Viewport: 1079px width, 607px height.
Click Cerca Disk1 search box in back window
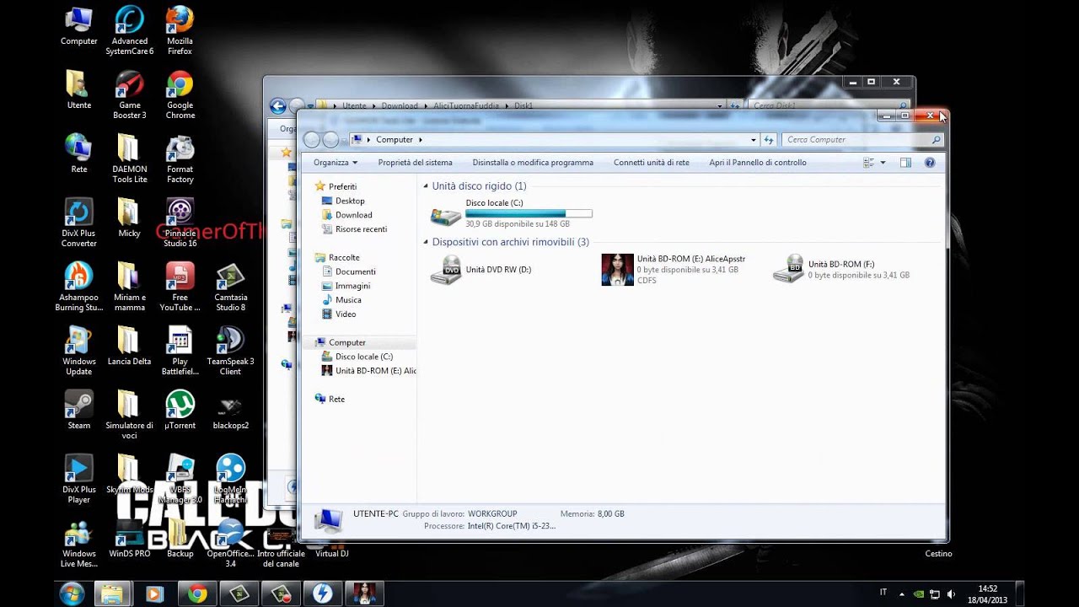pos(829,105)
